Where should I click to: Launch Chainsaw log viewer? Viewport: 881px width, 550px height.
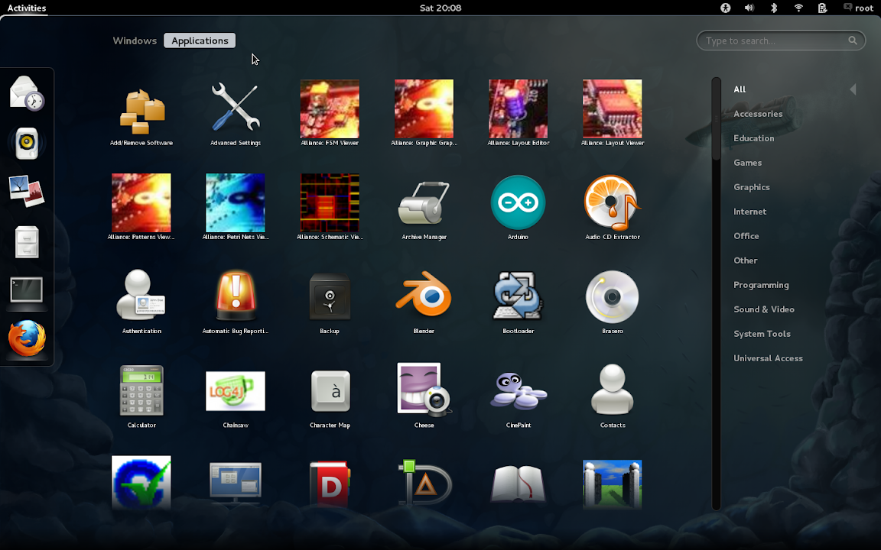236,394
